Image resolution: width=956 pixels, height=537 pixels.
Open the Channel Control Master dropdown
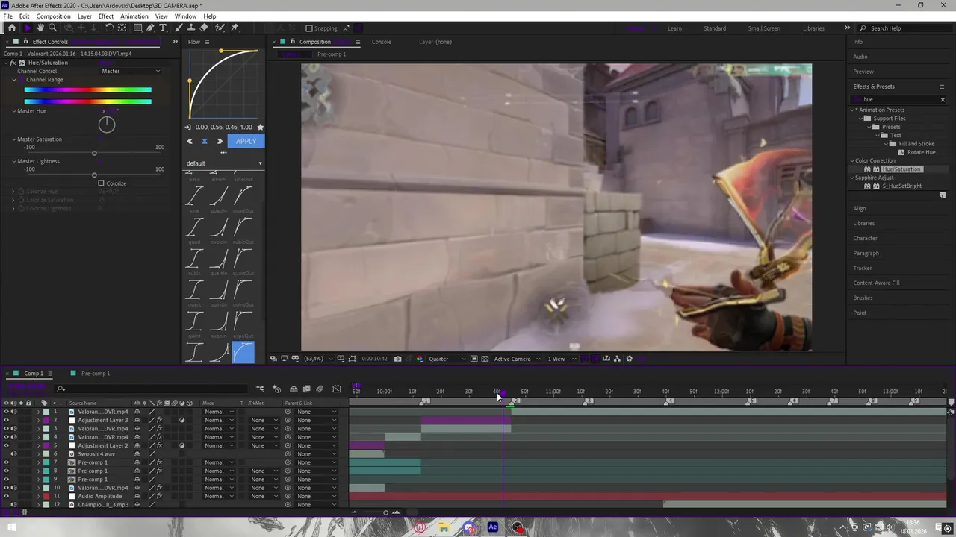(x=131, y=71)
